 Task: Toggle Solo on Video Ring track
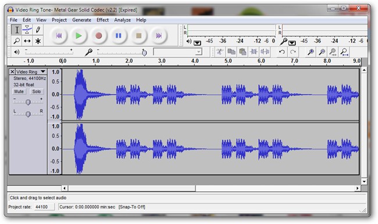[37, 91]
